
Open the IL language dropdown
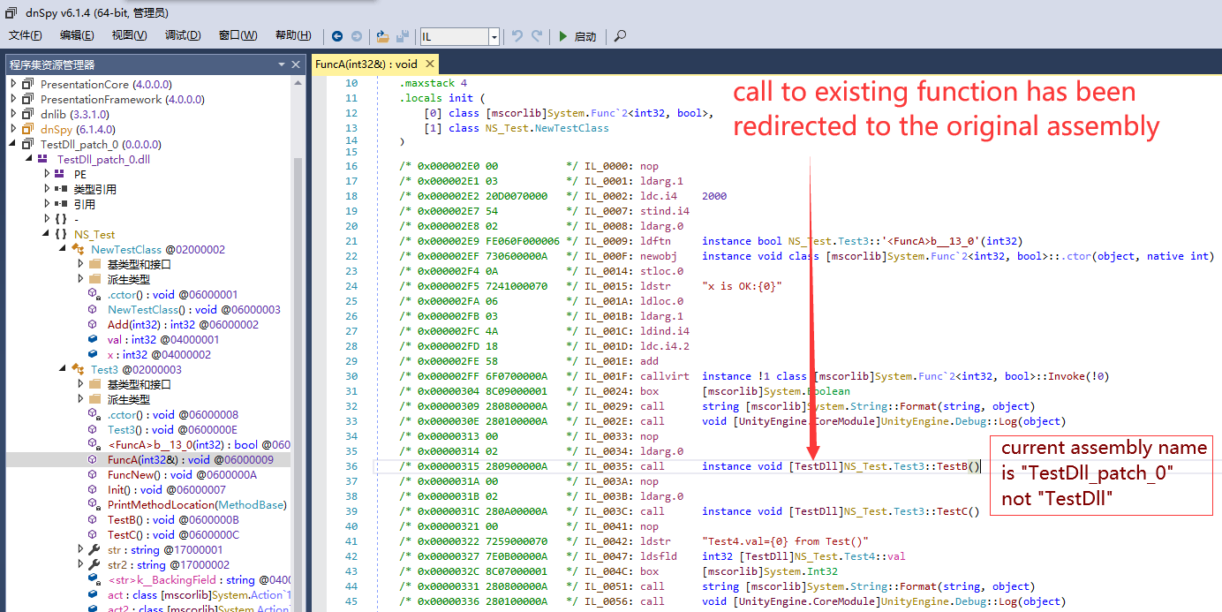494,36
